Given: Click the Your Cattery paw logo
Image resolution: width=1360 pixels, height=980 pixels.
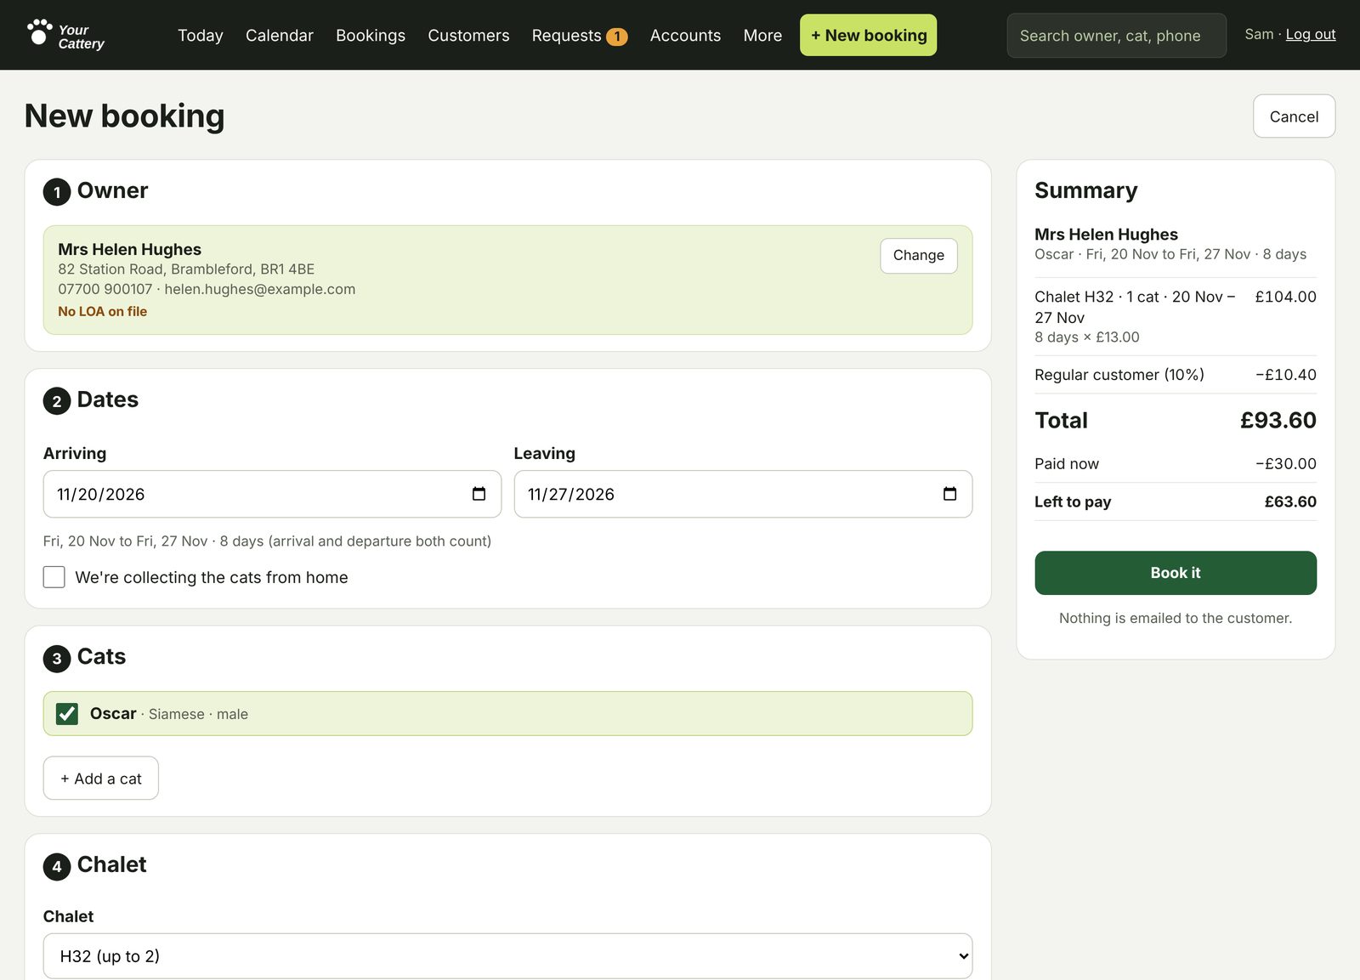Looking at the screenshot, I should tap(65, 35).
